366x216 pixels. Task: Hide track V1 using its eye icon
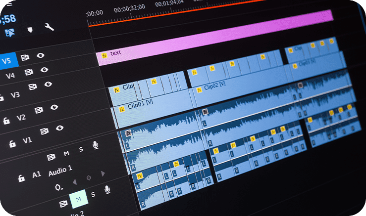[60, 128]
